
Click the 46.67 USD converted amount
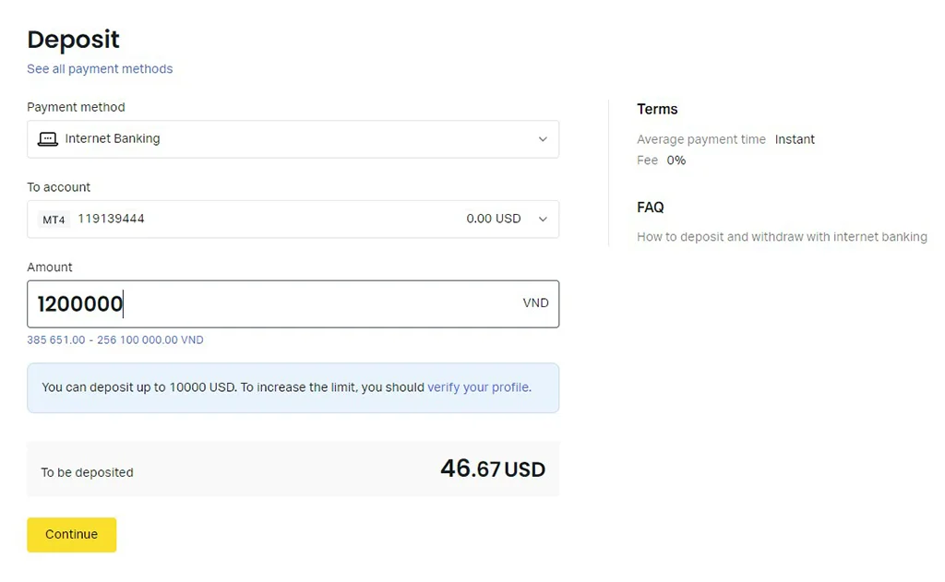point(492,469)
